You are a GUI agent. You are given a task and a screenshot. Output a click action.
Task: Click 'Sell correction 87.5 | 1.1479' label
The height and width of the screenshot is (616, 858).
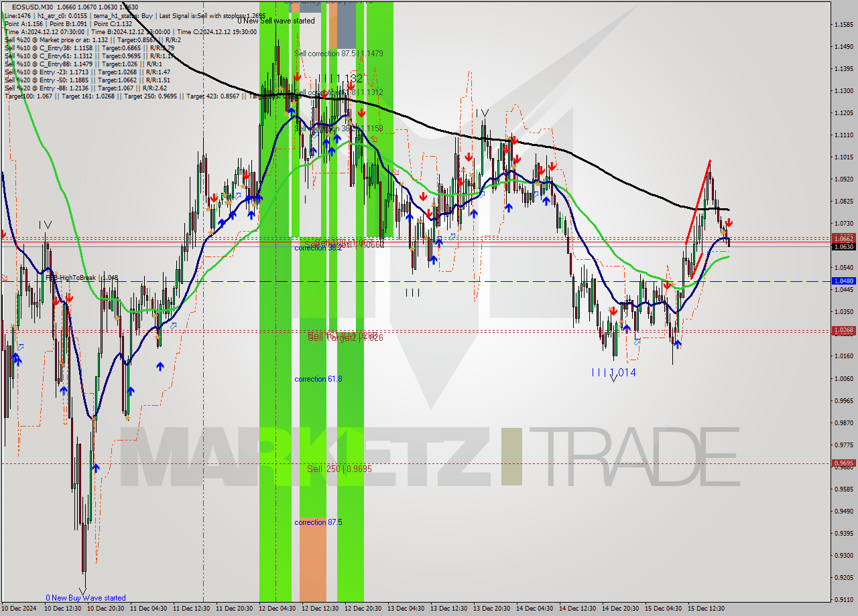click(x=339, y=53)
